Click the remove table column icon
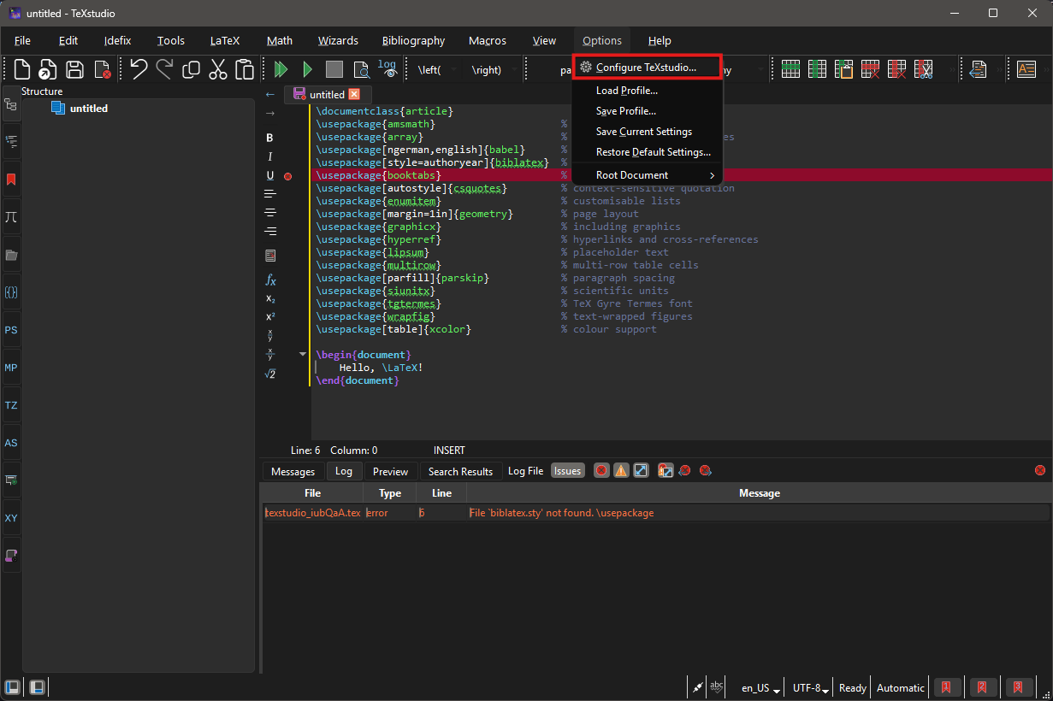The height and width of the screenshot is (701, 1053). [x=896, y=68]
